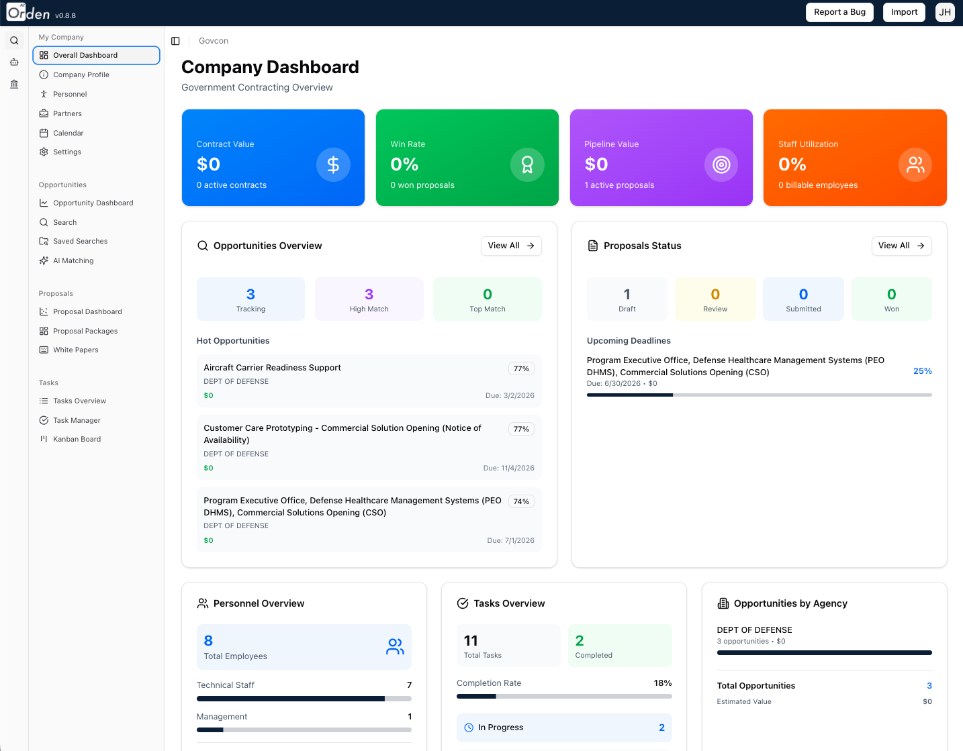Click View All in Opportunities Overview
This screenshot has width=963, height=751.
[510, 246]
